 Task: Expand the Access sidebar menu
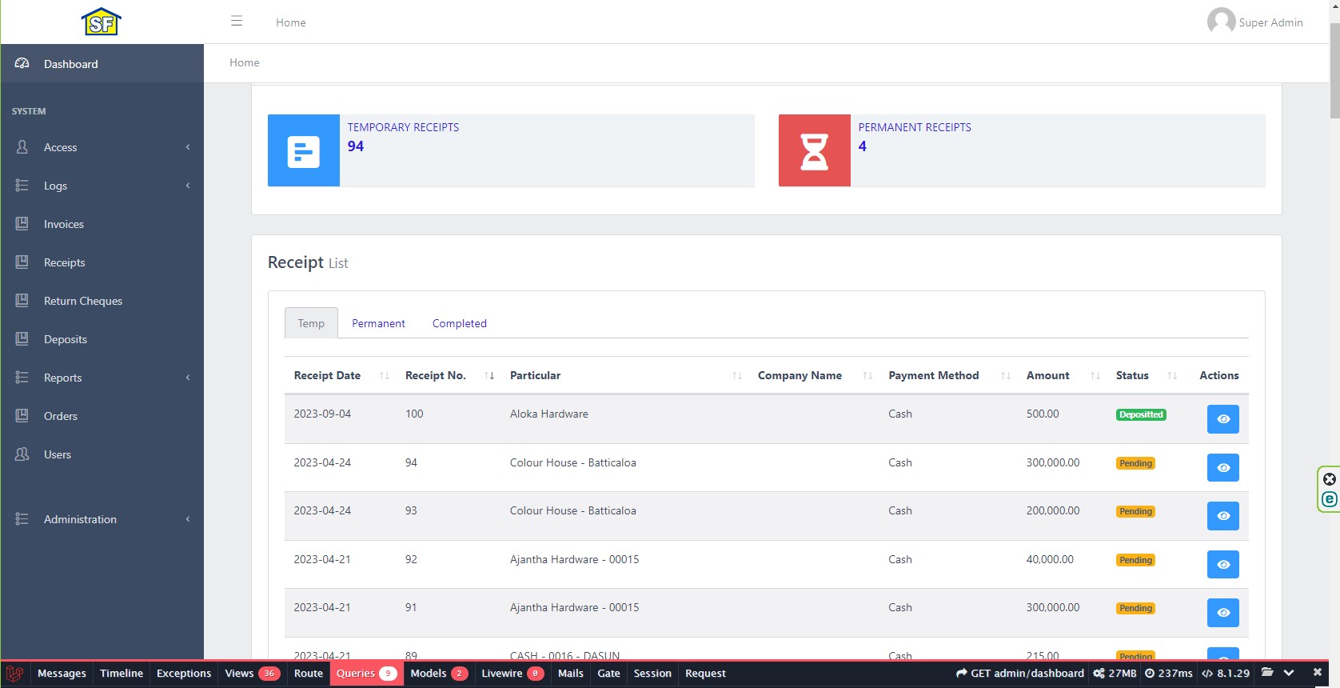click(x=61, y=147)
